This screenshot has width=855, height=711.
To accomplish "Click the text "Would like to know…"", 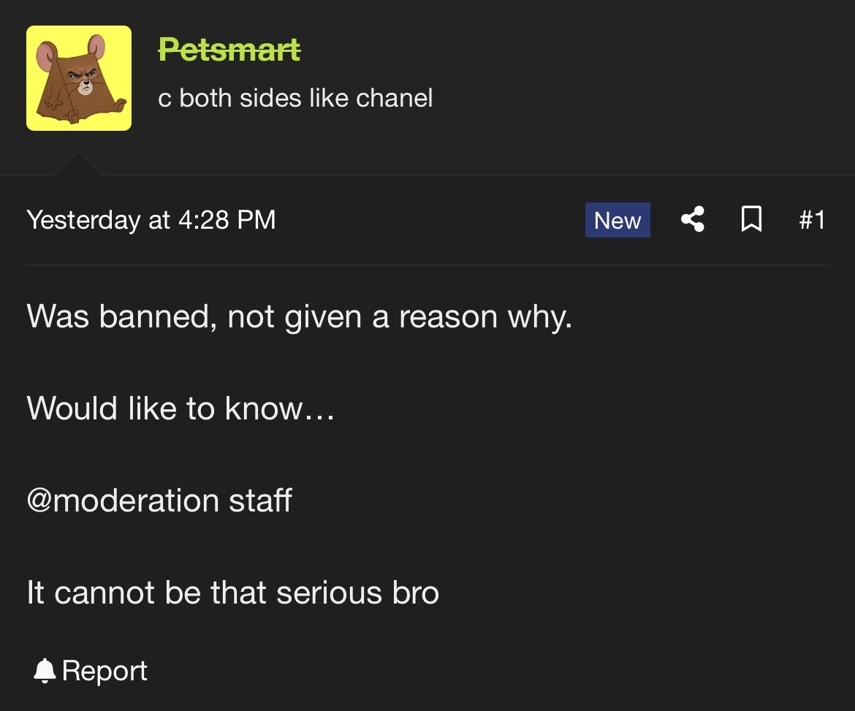I will pyautogui.click(x=180, y=408).
